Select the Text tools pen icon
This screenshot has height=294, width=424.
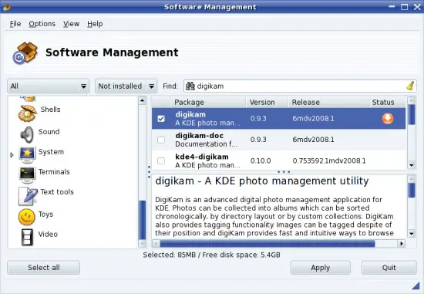[28, 196]
